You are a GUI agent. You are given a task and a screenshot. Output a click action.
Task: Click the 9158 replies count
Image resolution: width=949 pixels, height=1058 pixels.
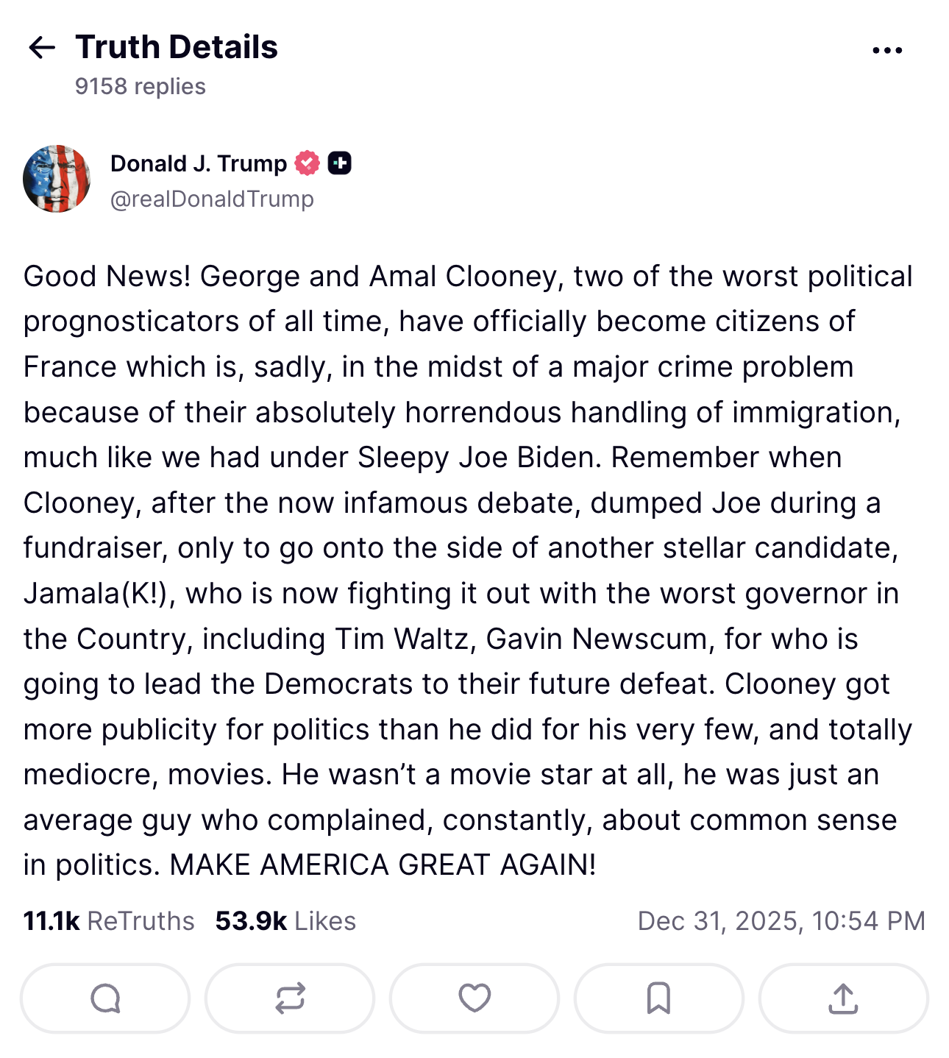click(x=140, y=86)
